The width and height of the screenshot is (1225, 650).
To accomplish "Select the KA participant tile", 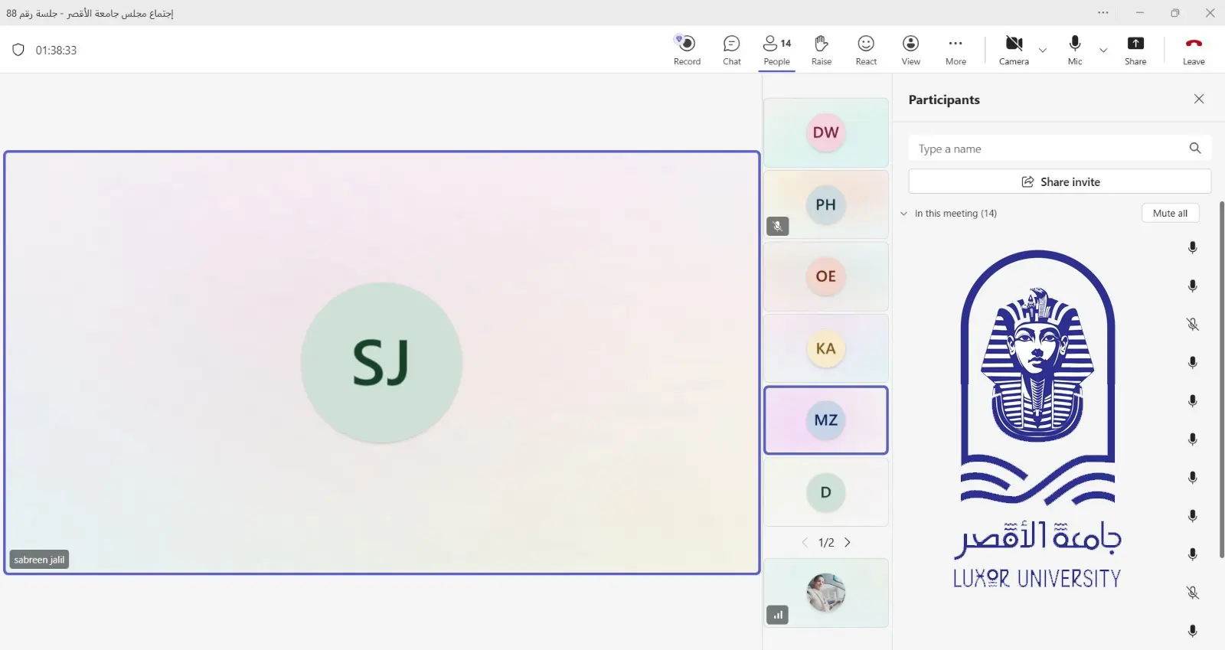I will click(825, 348).
